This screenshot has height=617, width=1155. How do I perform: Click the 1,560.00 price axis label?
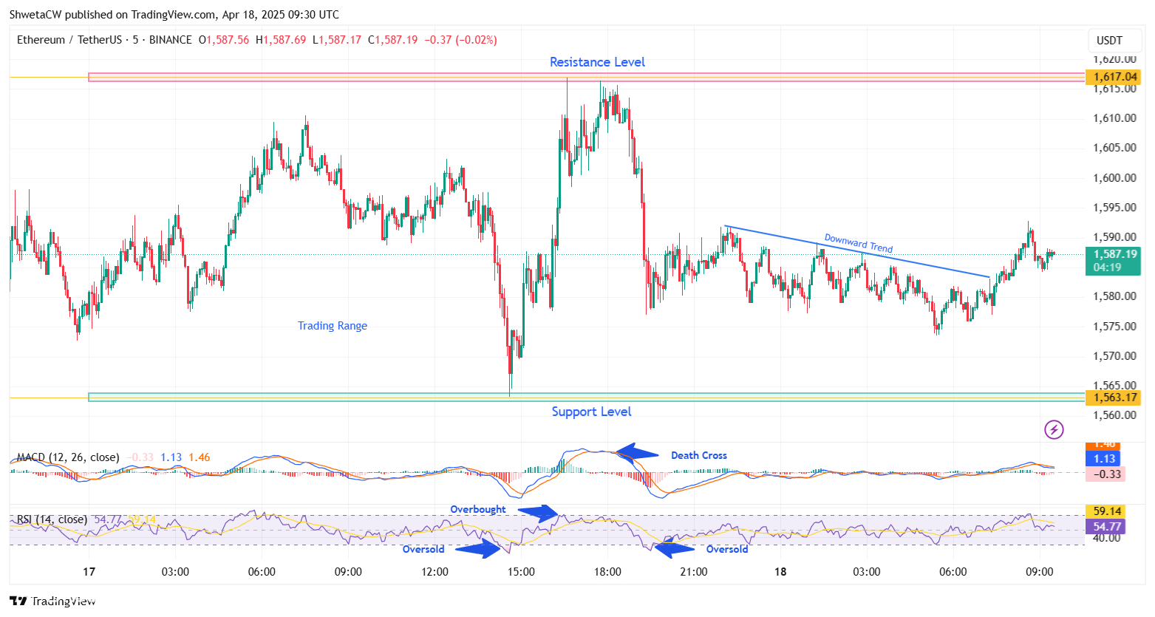click(1114, 415)
